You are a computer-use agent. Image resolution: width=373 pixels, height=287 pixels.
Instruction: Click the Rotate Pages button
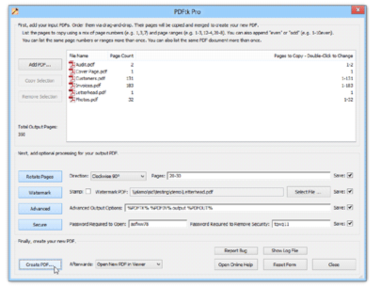click(40, 176)
